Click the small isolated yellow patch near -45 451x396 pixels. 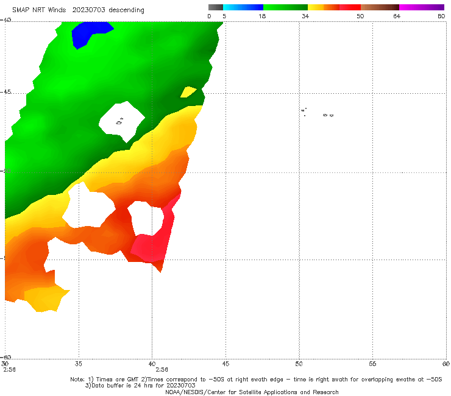188,92
